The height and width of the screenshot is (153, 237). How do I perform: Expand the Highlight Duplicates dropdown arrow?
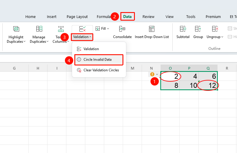(x=24, y=42)
